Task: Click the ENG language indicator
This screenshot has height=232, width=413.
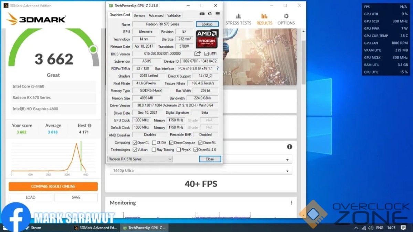Action: point(380,228)
